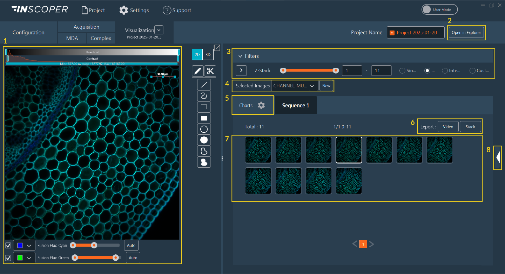Open Fusion Fluo Green color dropdown

tap(24, 258)
